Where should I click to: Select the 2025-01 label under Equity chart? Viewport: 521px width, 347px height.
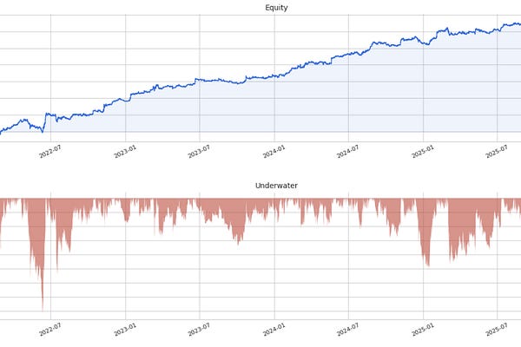pyautogui.click(x=423, y=152)
